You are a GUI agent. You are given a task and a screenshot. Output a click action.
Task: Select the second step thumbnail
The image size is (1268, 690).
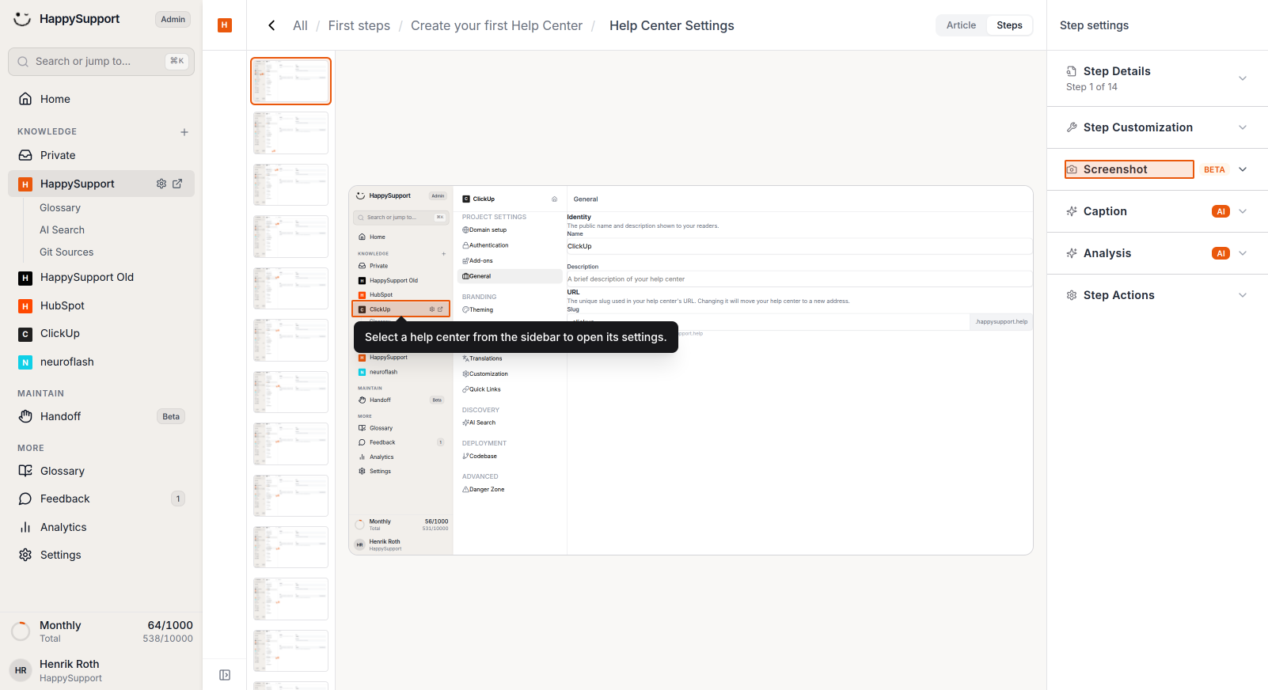click(x=290, y=133)
